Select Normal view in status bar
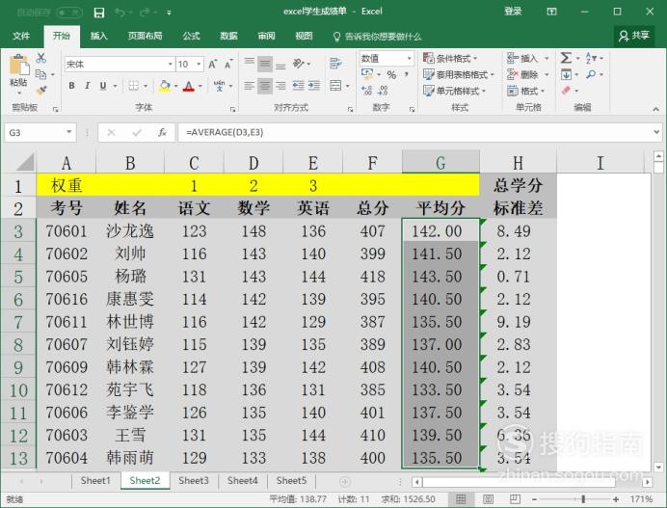This screenshot has width=667, height=508. 461,498
